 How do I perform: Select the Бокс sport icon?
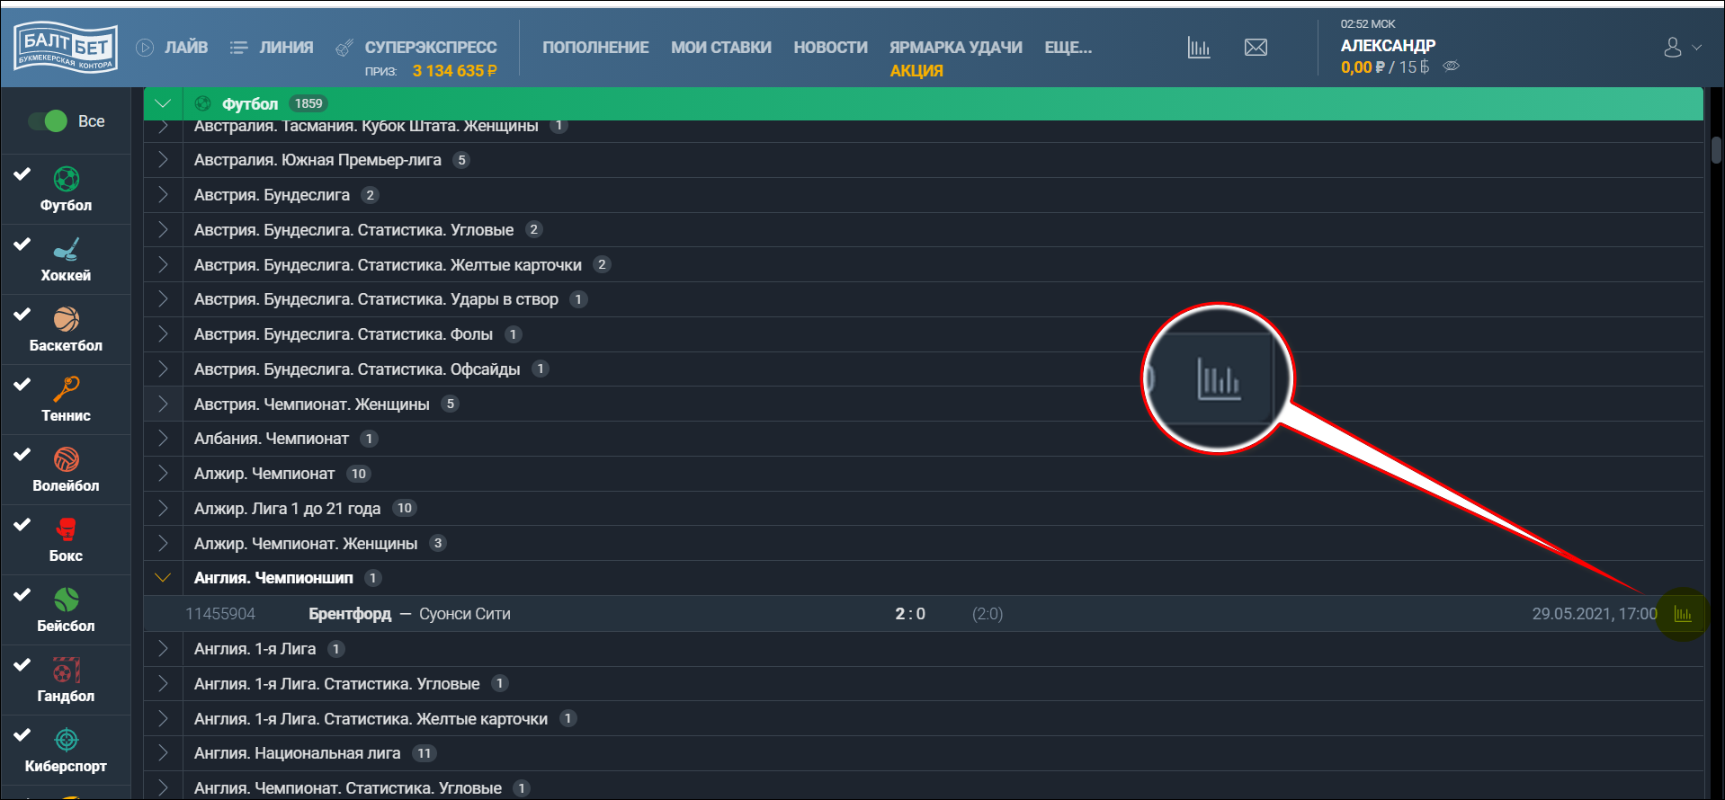pyautogui.click(x=66, y=529)
